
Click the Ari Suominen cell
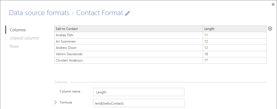(x=129, y=41)
